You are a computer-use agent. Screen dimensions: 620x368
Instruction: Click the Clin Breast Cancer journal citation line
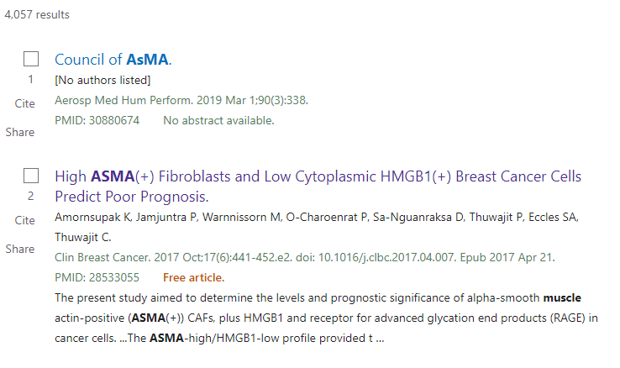pyautogui.click(x=304, y=256)
